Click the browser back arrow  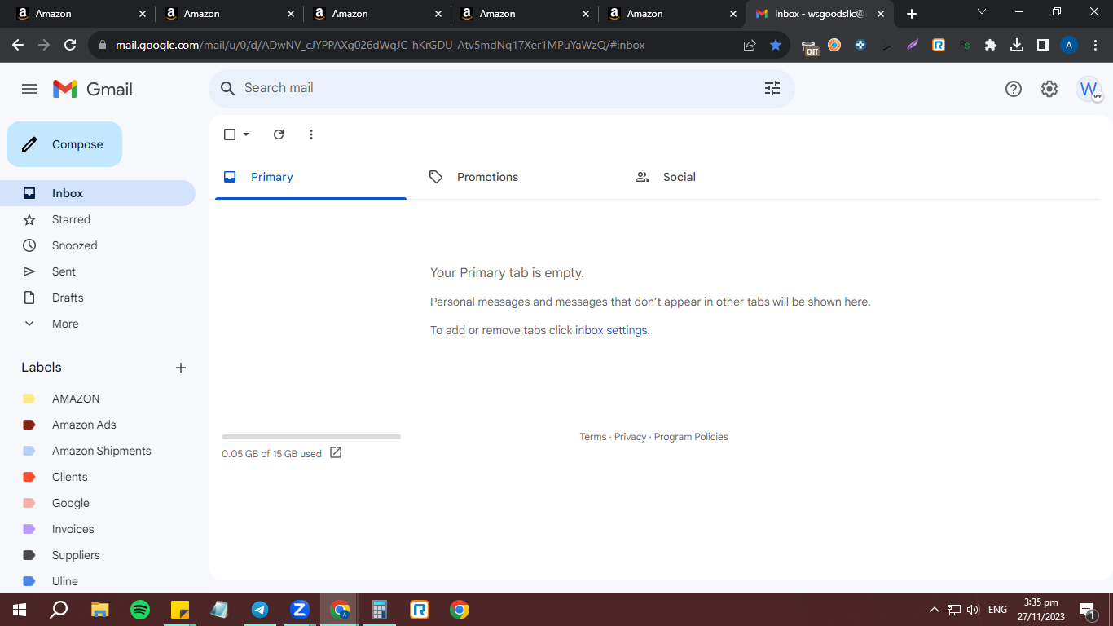(18, 45)
